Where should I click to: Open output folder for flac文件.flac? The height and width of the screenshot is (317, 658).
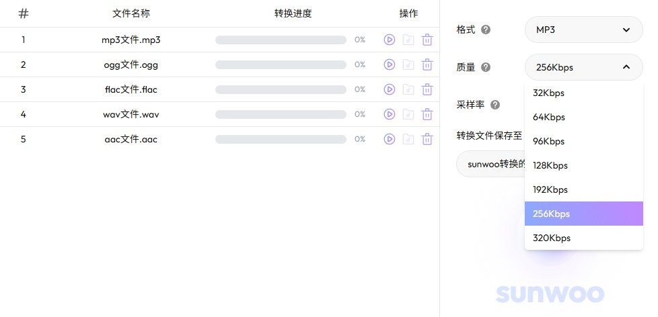(408, 89)
